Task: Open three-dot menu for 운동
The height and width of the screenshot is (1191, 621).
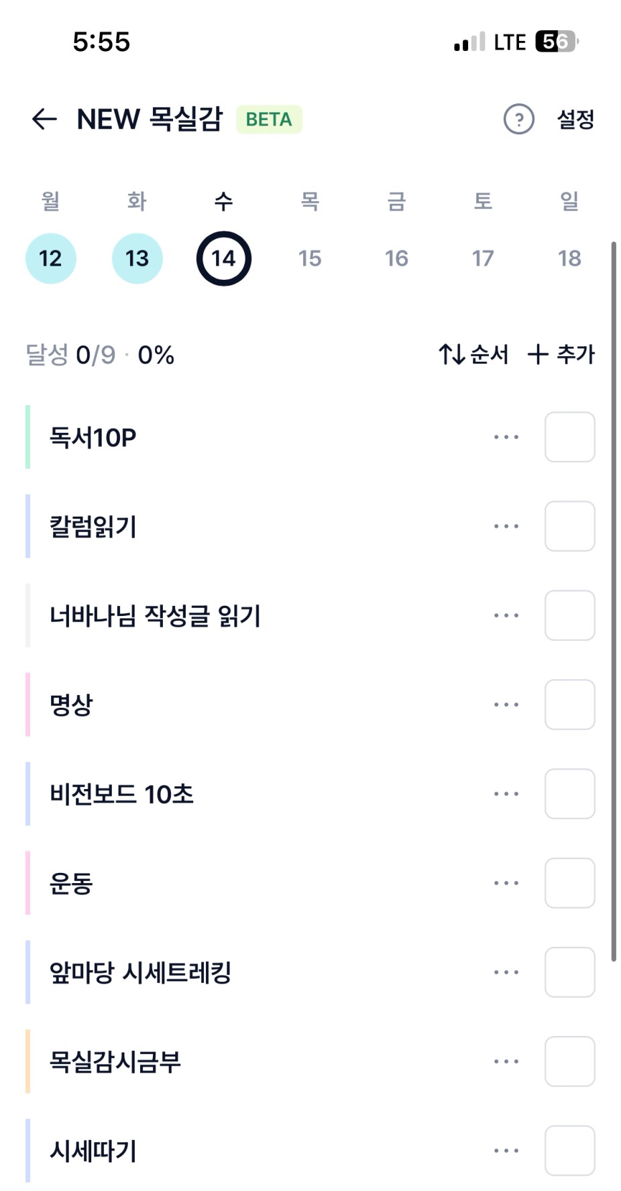Action: [506, 883]
